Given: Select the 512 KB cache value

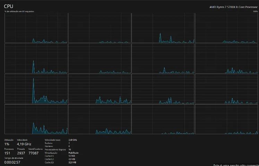Looking at the screenshot, I should (x=72, y=156).
